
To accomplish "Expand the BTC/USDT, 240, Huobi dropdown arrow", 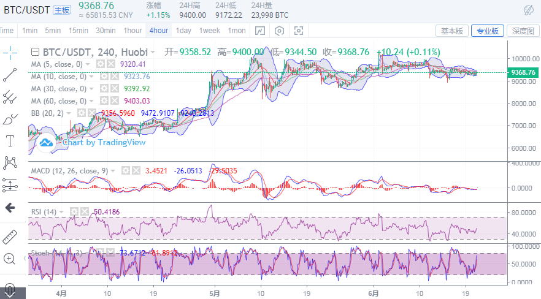I will click(153, 53).
